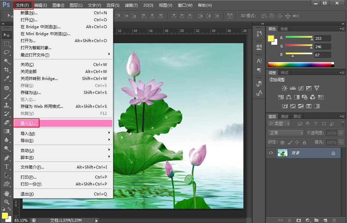Viewport: 347px width, 223px height.
Task: Click the R value input field
Action: click(323, 38)
